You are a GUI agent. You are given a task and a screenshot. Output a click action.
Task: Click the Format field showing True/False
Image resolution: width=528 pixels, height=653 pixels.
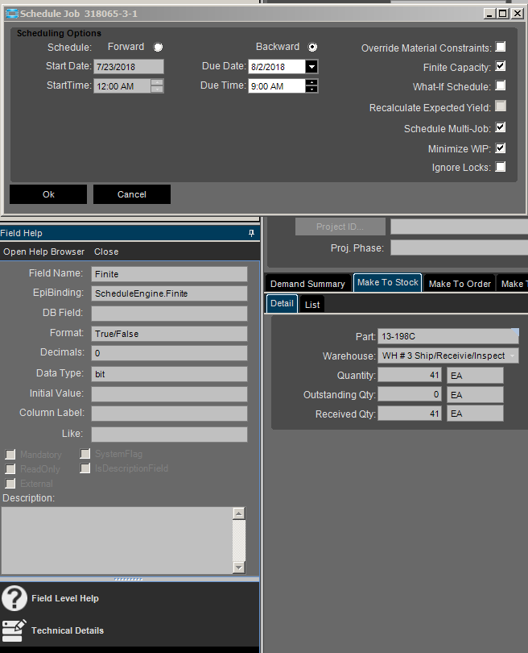169,334
